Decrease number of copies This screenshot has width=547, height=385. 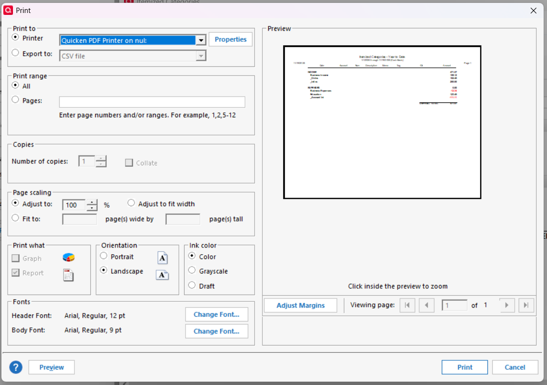click(101, 164)
